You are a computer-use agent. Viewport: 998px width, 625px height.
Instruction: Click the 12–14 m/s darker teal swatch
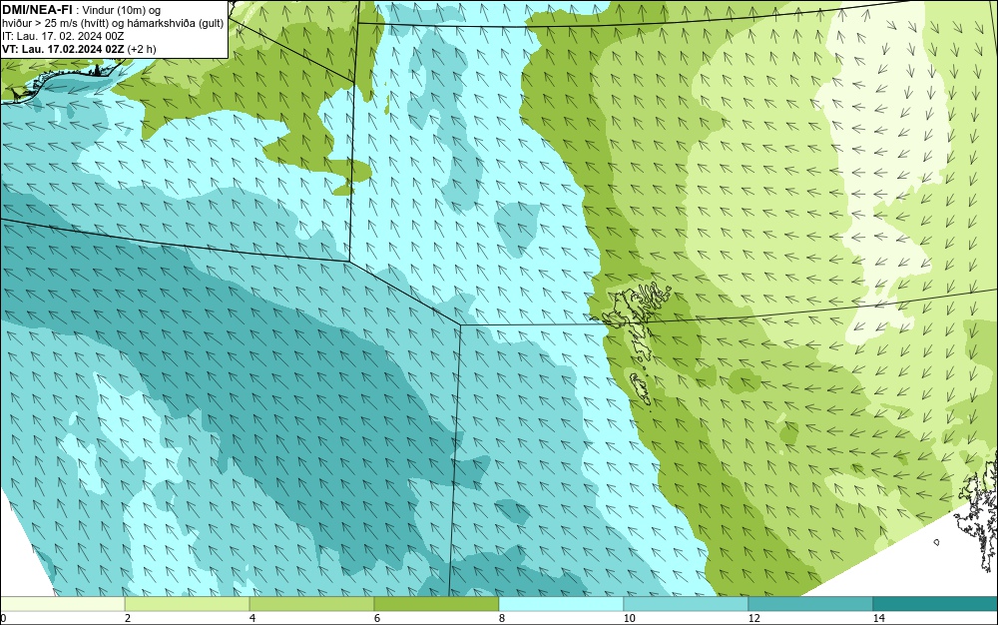pos(810,603)
